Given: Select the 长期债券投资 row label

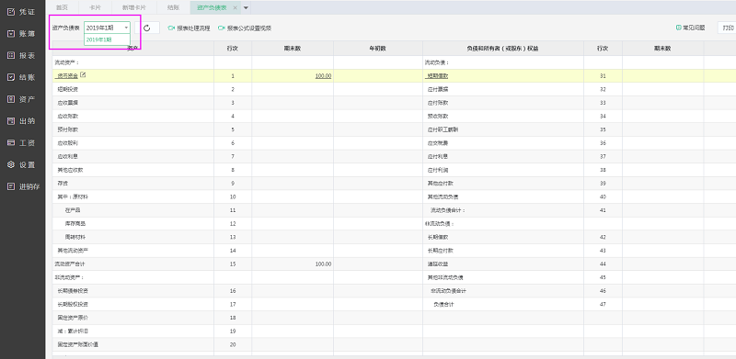Looking at the screenshot, I should (x=73, y=291).
